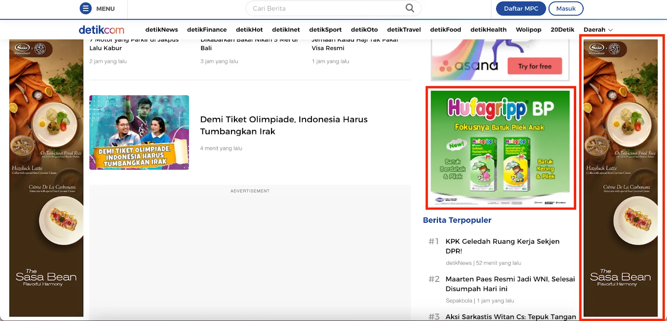
Task: Click the right Sasa Bean banner
Action: [x=620, y=178]
